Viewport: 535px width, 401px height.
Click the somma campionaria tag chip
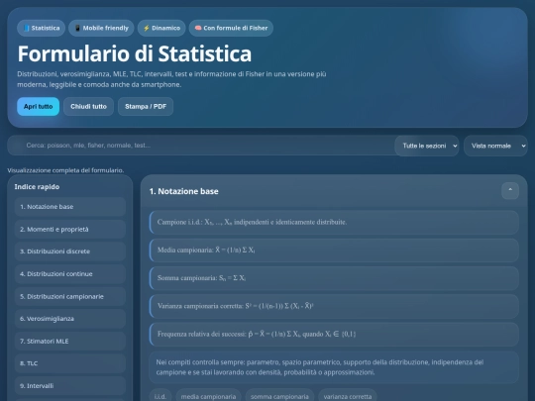click(x=279, y=397)
